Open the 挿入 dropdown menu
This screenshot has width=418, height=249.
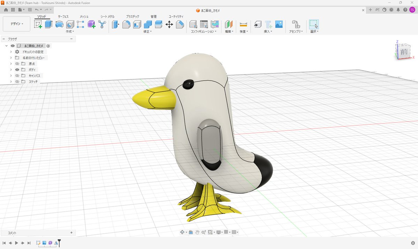[268, 31]
